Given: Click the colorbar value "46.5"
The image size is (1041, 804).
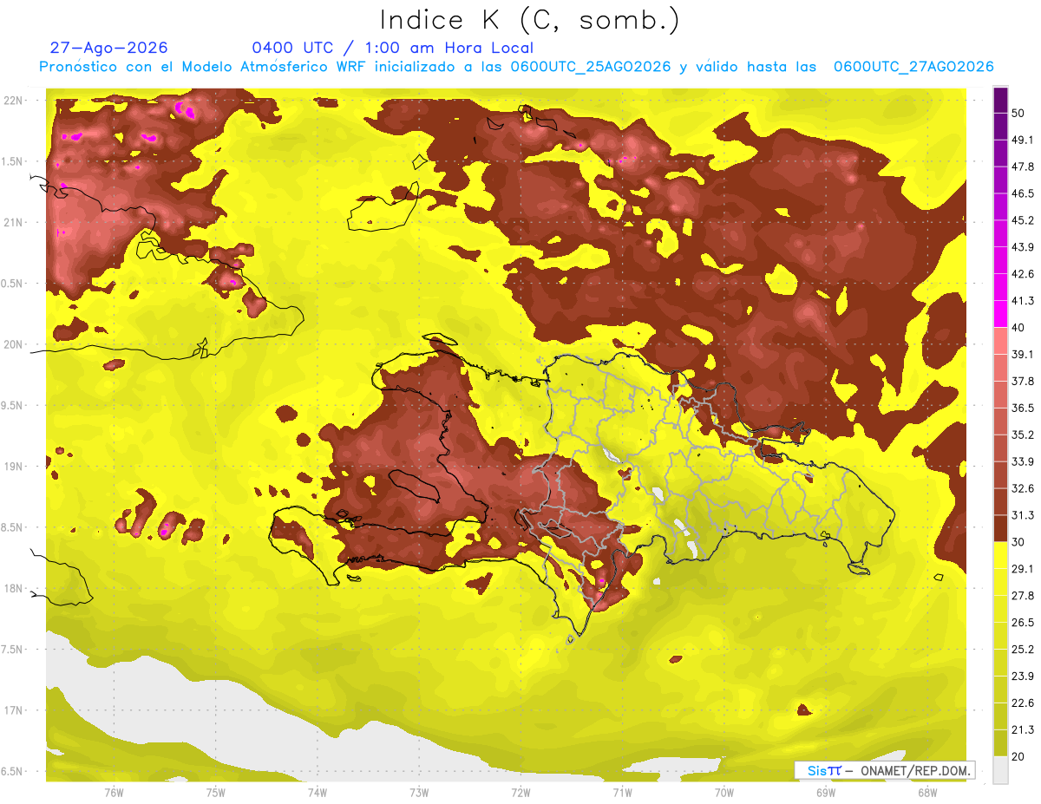Looking at the screenshot, I should pyautogui.click(x=1023, y=193).
